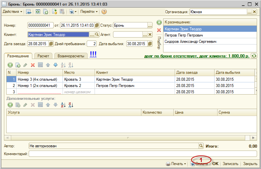Click the Записать button
The image size is (261, 169).
[x=230, y=164]
